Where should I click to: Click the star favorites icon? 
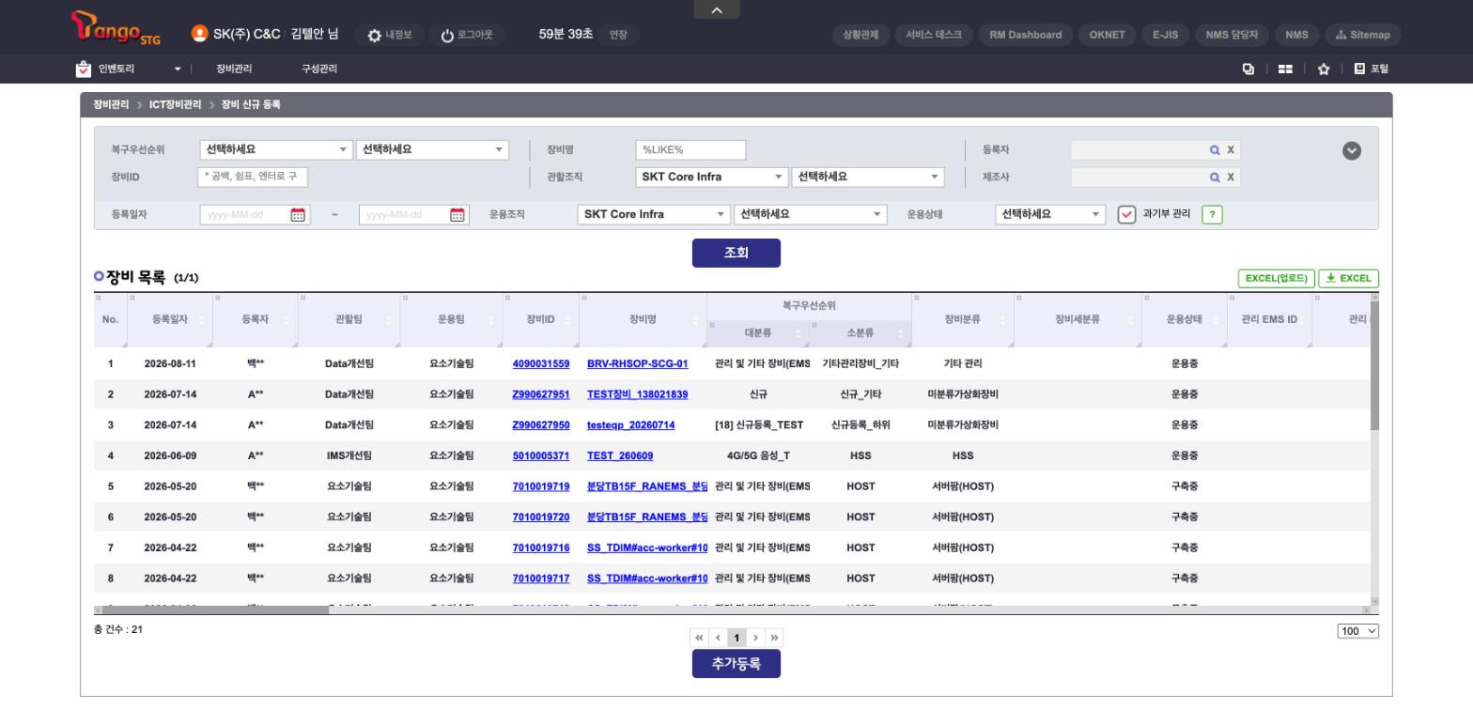(x=1323, y=69)
